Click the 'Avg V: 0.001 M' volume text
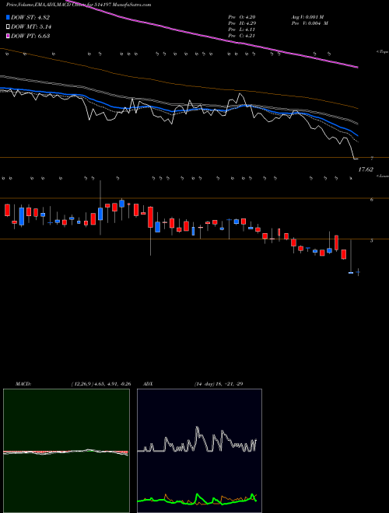The height and width of the screenshot is (513, 389). tap(310, 17)
